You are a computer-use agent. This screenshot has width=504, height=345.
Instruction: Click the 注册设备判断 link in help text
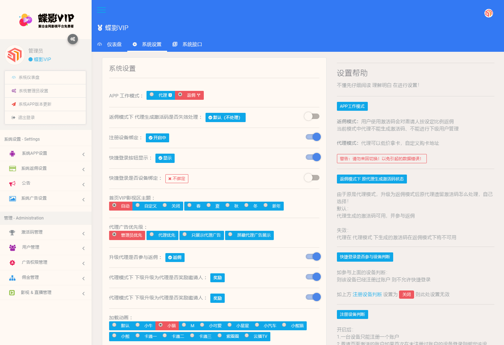[367, 295]
